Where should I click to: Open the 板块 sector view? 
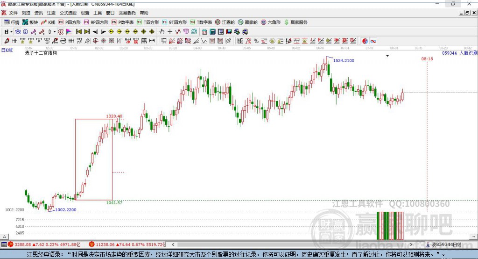click(30, 22)
